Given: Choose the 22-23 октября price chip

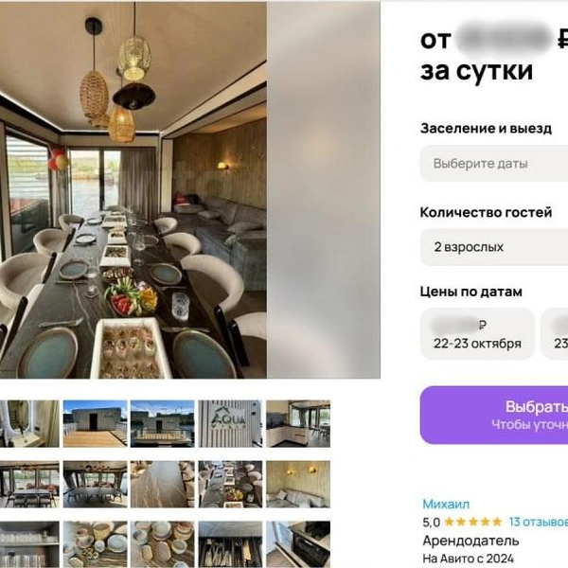Looking at the screenshot, I should [477, 333].
